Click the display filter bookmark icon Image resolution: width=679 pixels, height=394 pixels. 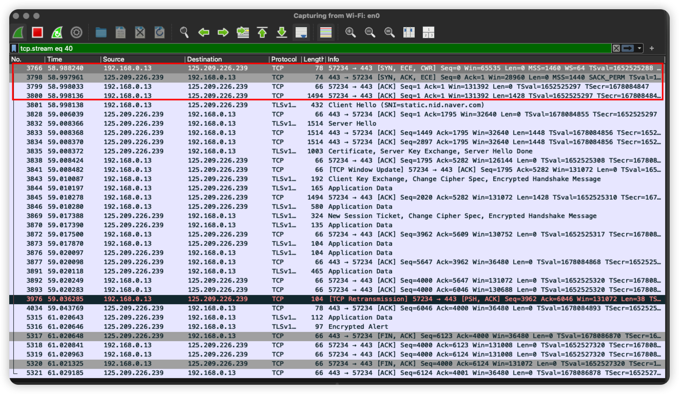pyautogui.click(x=14, y=48)
